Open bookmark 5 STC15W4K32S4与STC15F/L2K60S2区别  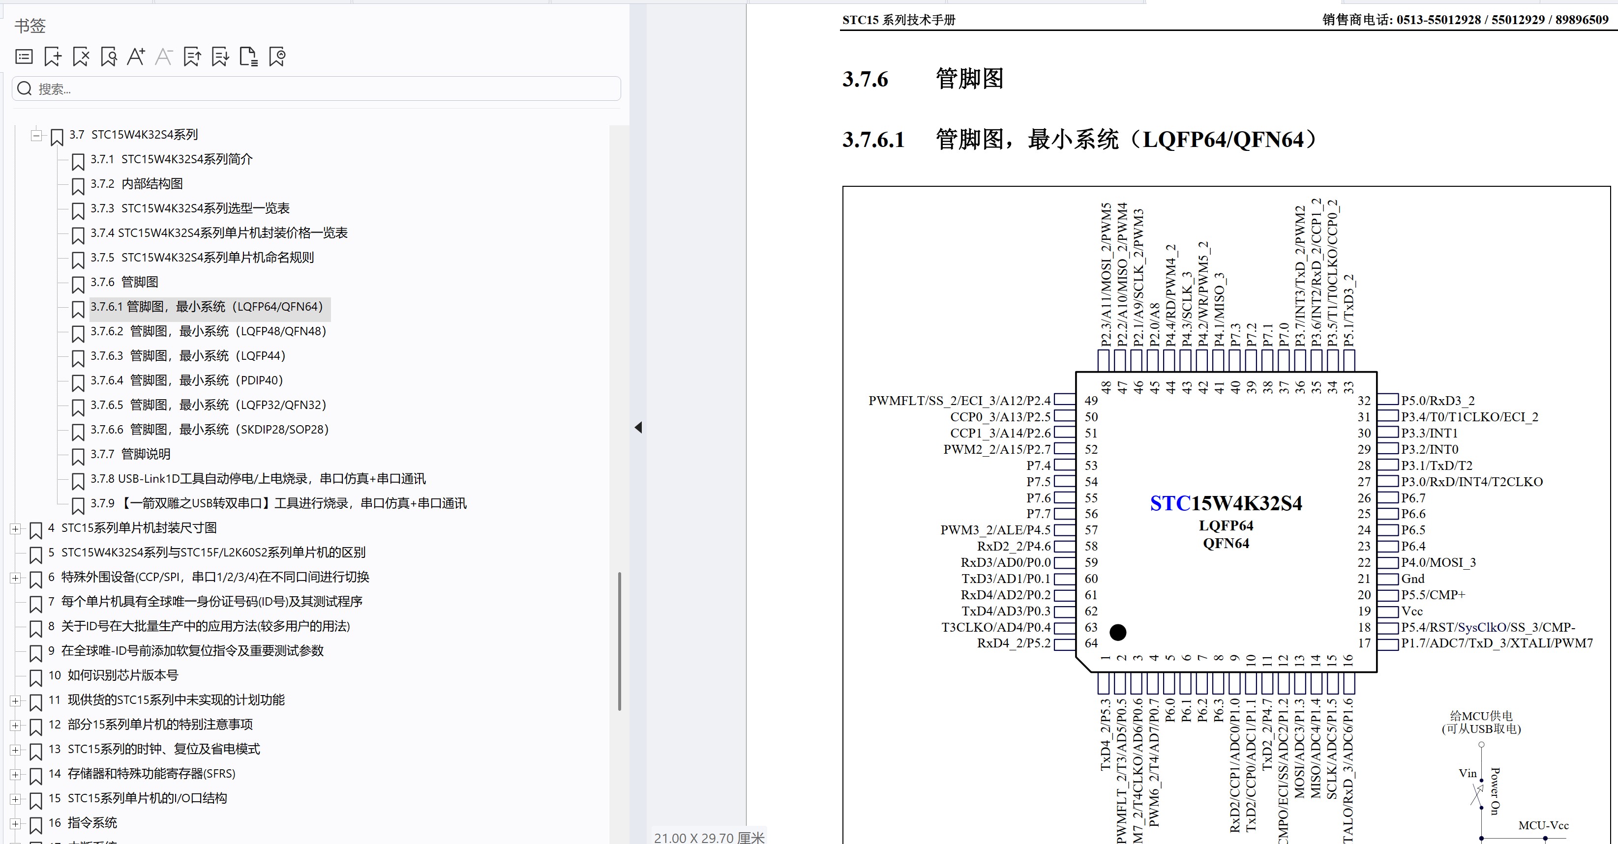[x=207, y=553]
